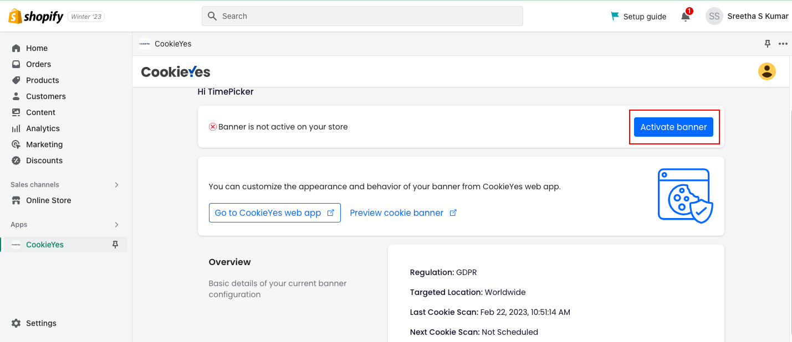Click the cookie shield illustration

(685, 196)
